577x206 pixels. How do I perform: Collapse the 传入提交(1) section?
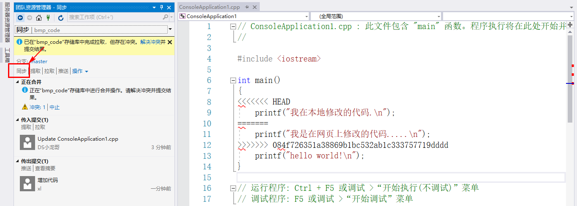[18, 120]
